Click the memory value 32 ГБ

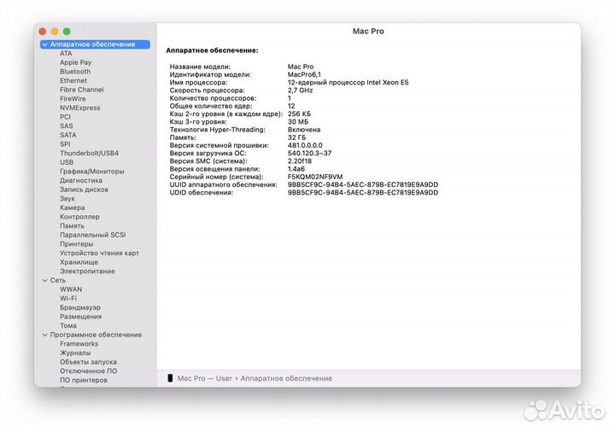coord(296,137)
